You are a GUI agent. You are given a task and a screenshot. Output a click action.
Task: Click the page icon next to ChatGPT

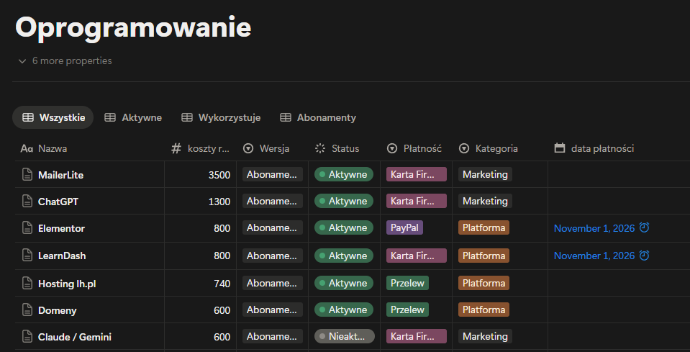[27, 202]
